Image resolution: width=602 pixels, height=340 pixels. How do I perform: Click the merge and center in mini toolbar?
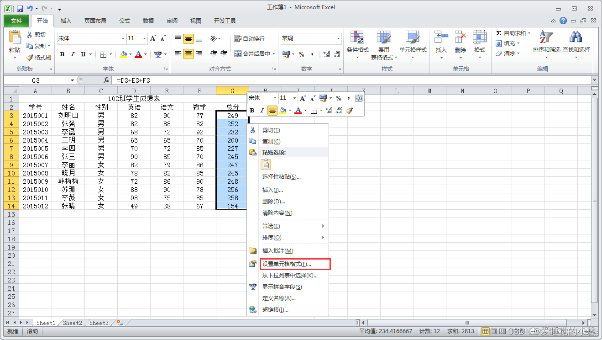[x=359, y=98]
